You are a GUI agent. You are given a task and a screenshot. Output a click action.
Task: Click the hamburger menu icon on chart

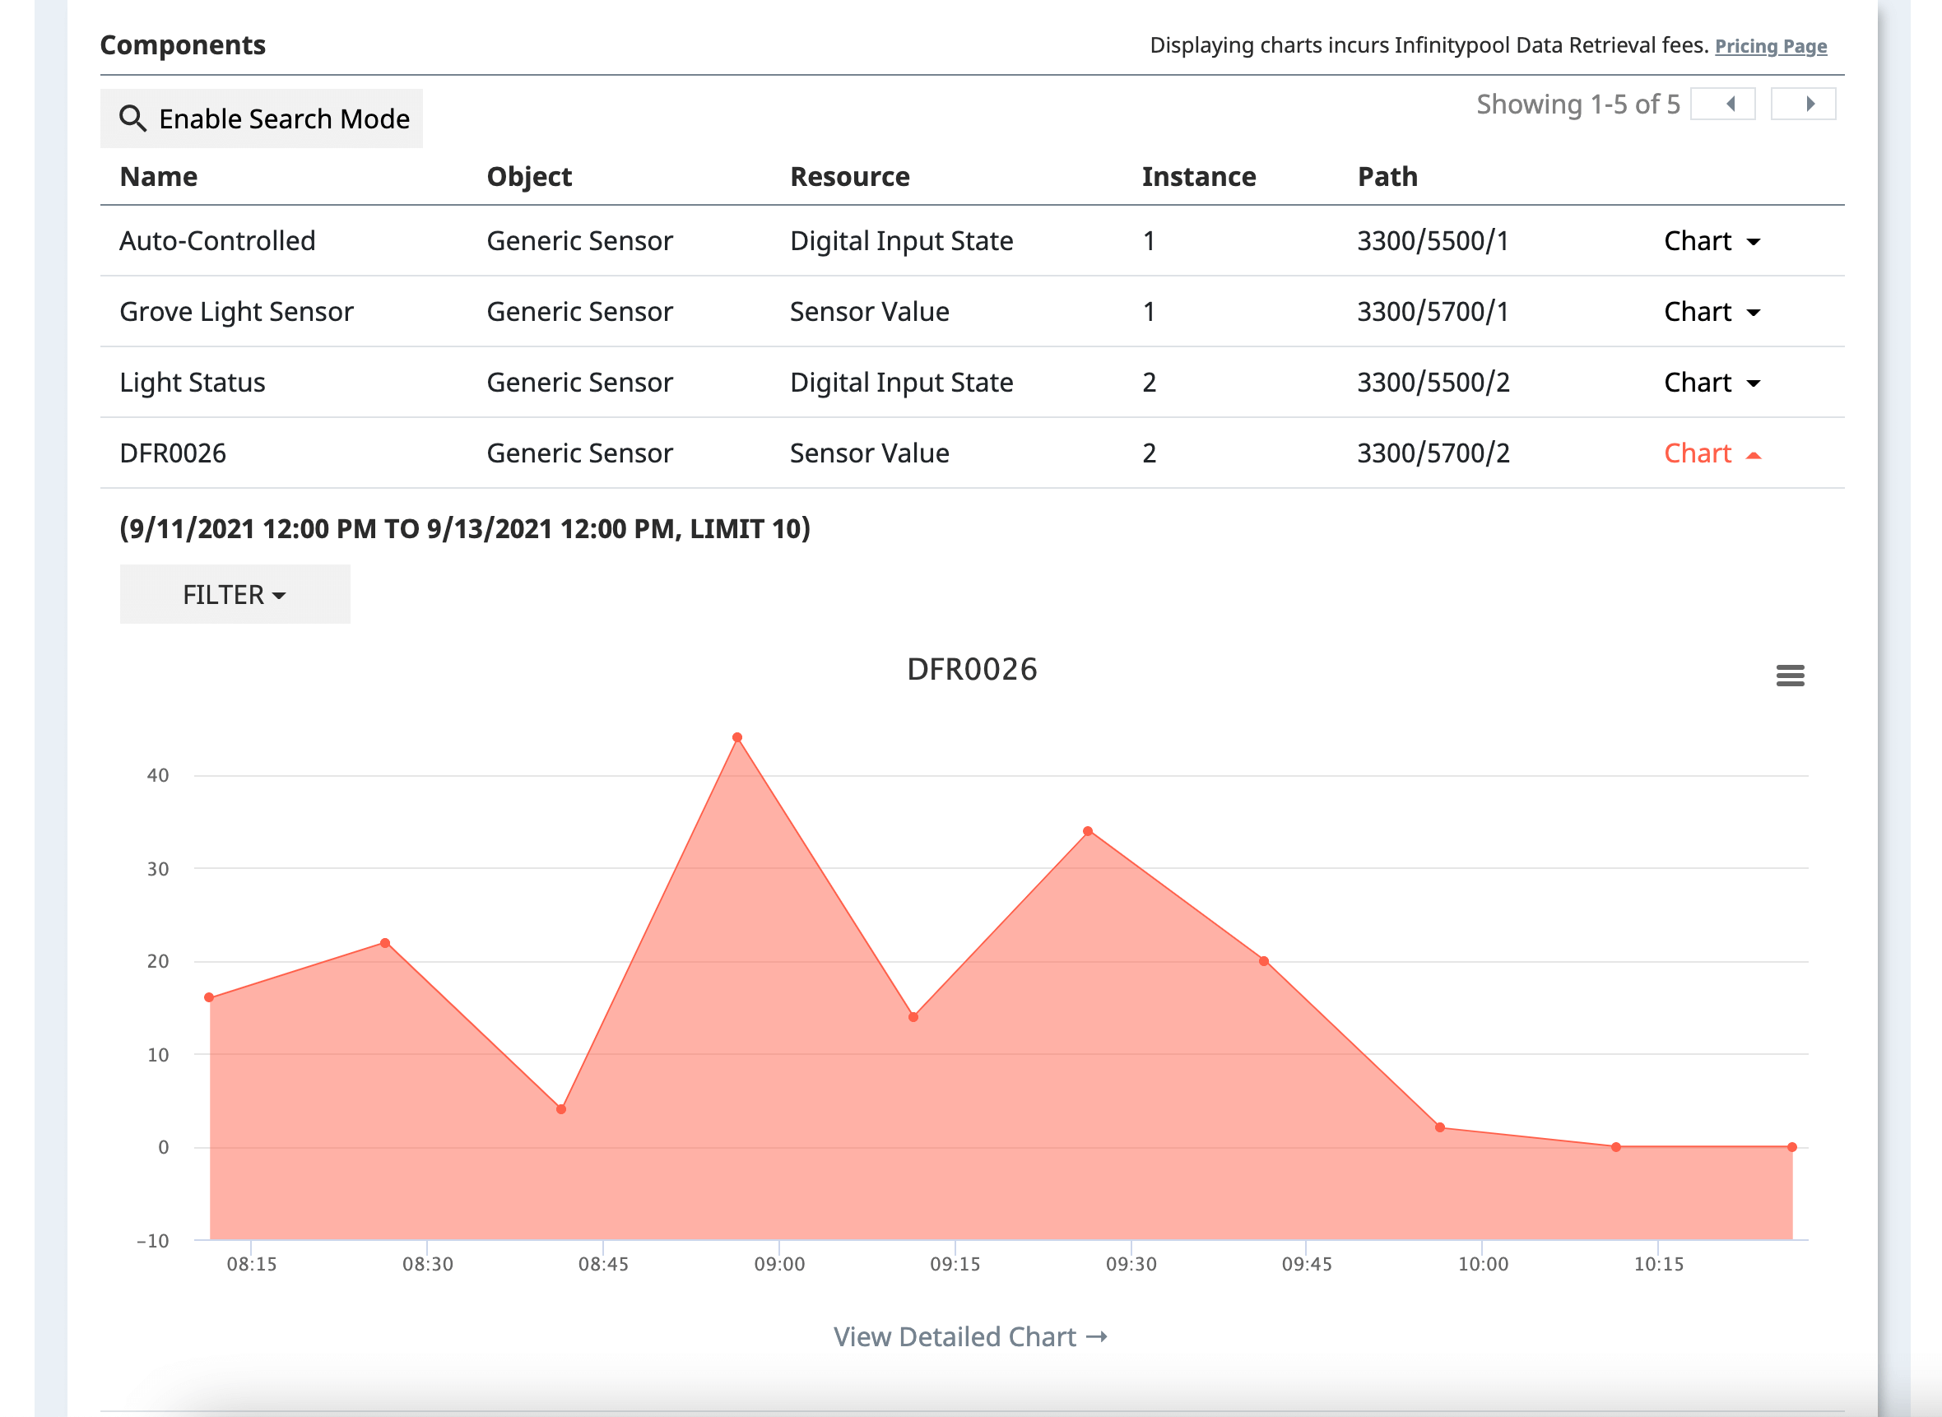1790,676
